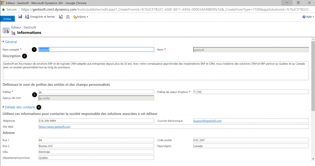
Task: Click the Général section heading
Action: click(x=11, y=42)
